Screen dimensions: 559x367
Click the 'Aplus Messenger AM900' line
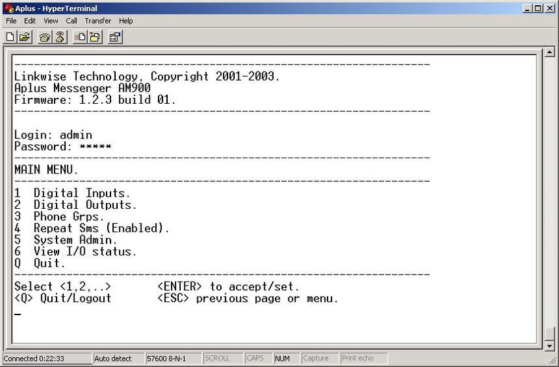pyautogui.click(x=82, y=88)
